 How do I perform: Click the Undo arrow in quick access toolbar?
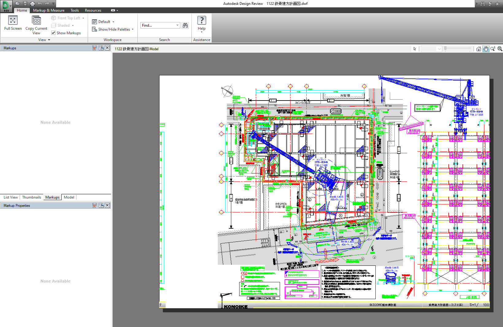(40, 3)
